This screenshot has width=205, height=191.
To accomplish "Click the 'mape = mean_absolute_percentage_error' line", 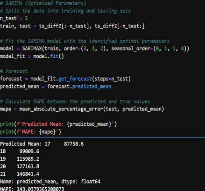I will click(82, 109).
